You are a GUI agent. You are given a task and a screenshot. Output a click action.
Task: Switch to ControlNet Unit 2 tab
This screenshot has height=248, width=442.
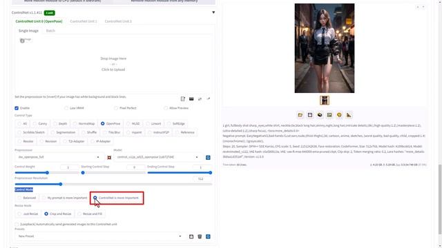pyautogui.click(x=118, y=21)
